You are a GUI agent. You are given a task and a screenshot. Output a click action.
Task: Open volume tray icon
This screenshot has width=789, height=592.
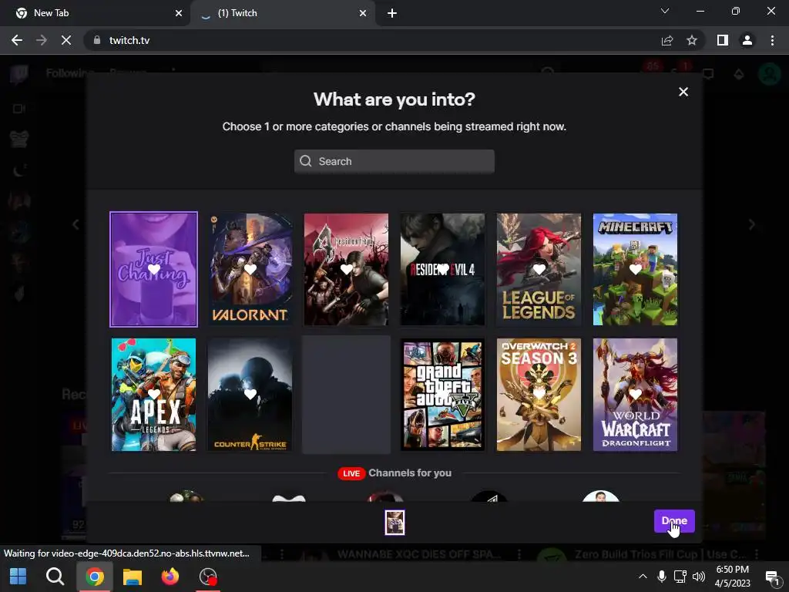coord(699,577)
